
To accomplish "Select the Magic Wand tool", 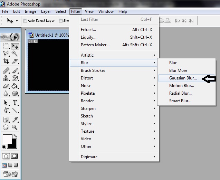I will point(15,54).
